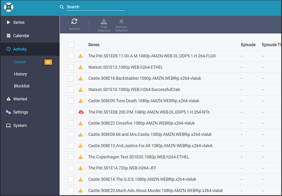Click the Remove Selected X icon
Viewport: 282px width, 196px height.
tap(121, 22)
